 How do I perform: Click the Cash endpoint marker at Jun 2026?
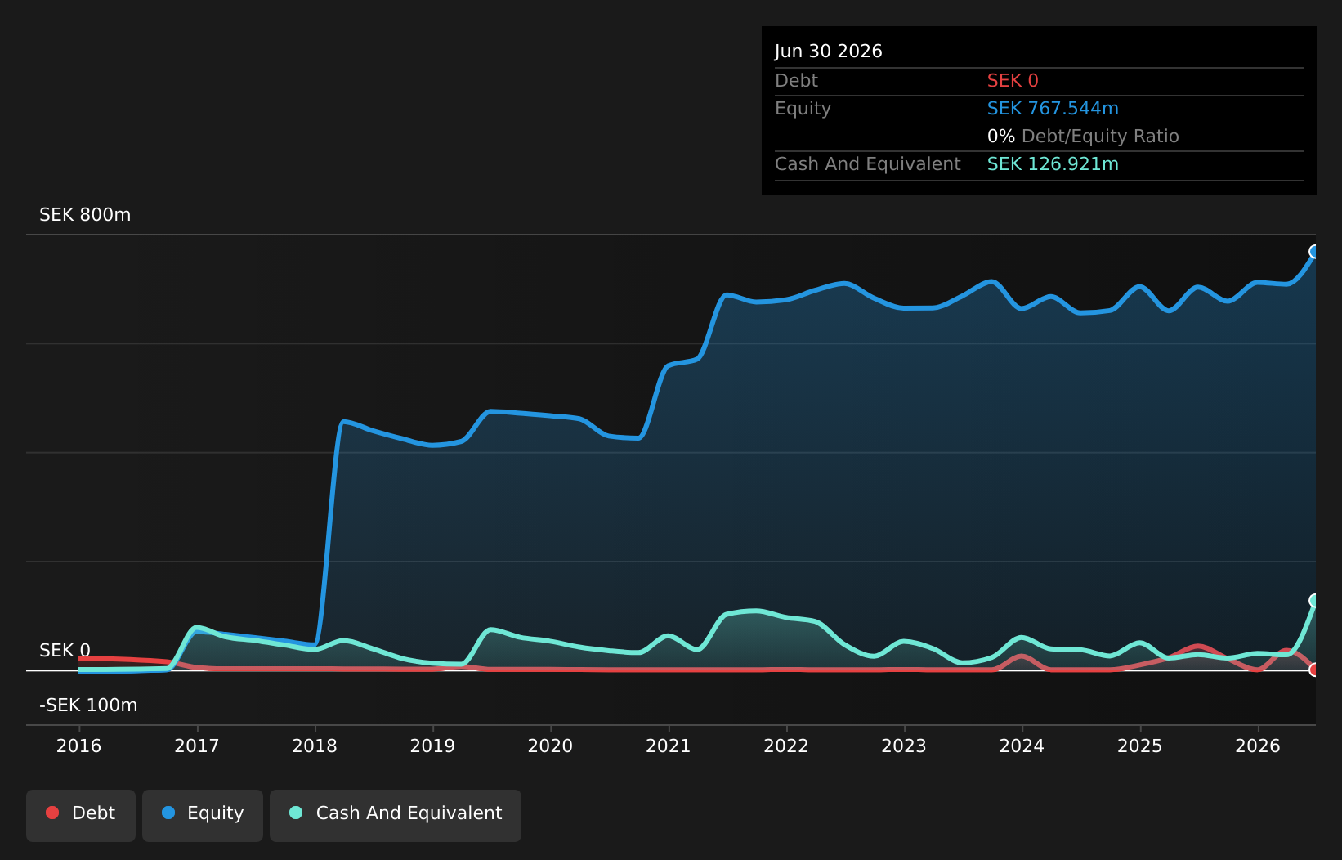point(1314,601)
